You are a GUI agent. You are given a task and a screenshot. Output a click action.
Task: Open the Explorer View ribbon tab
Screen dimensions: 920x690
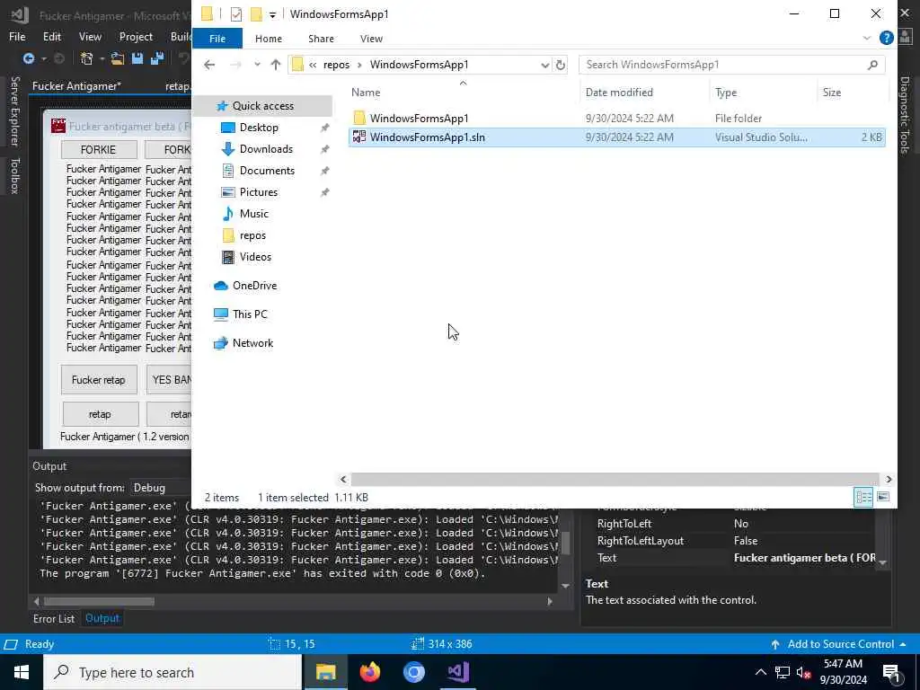371,38
